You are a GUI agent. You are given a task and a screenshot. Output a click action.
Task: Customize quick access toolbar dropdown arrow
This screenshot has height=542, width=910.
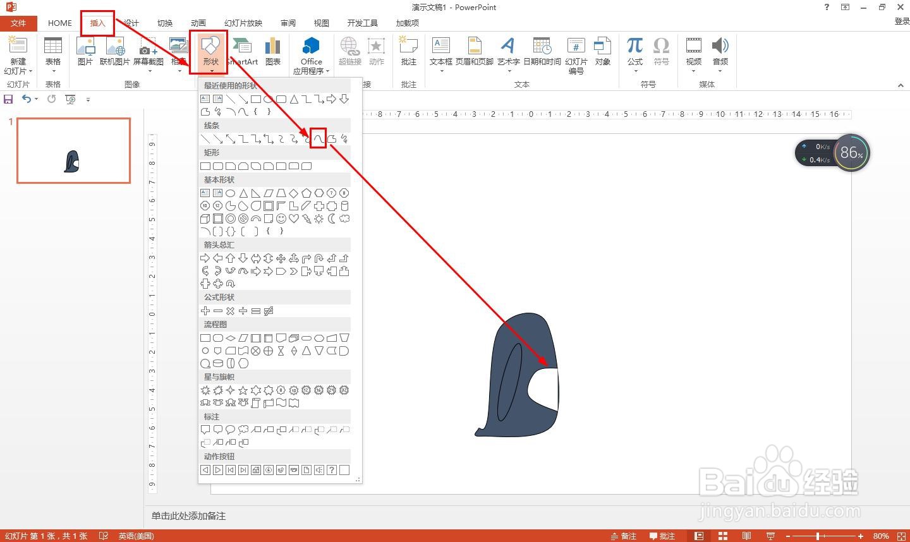(88, 99)
